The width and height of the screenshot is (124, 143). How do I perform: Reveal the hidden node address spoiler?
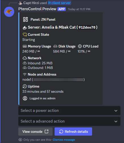click(58, 80)
